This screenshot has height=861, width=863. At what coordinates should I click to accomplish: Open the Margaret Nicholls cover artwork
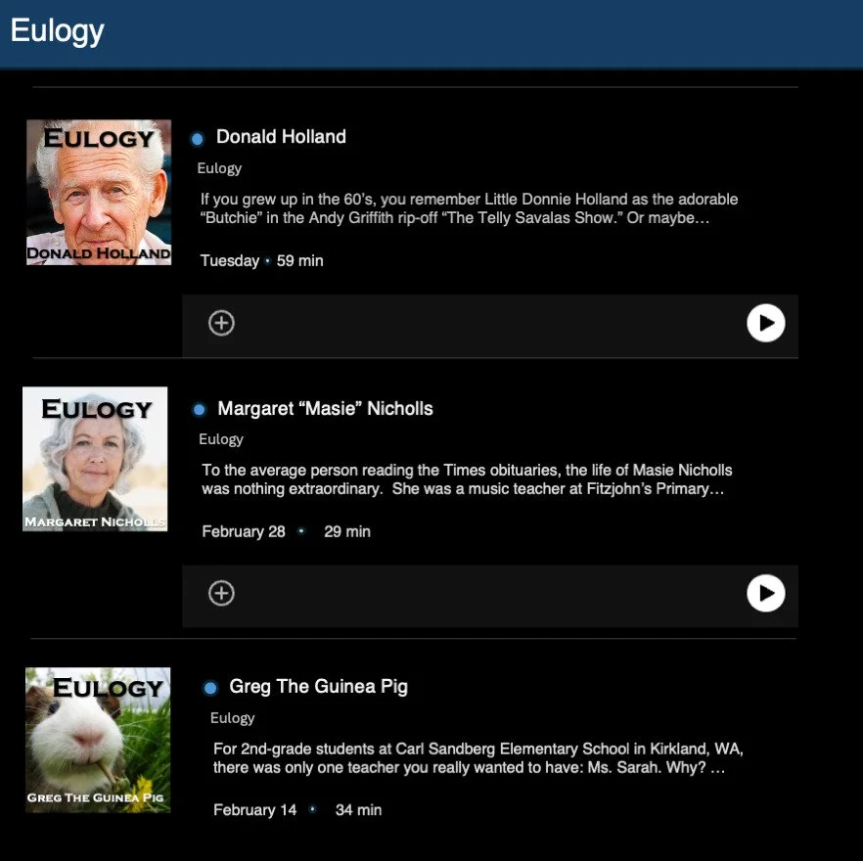click(95, 459)
